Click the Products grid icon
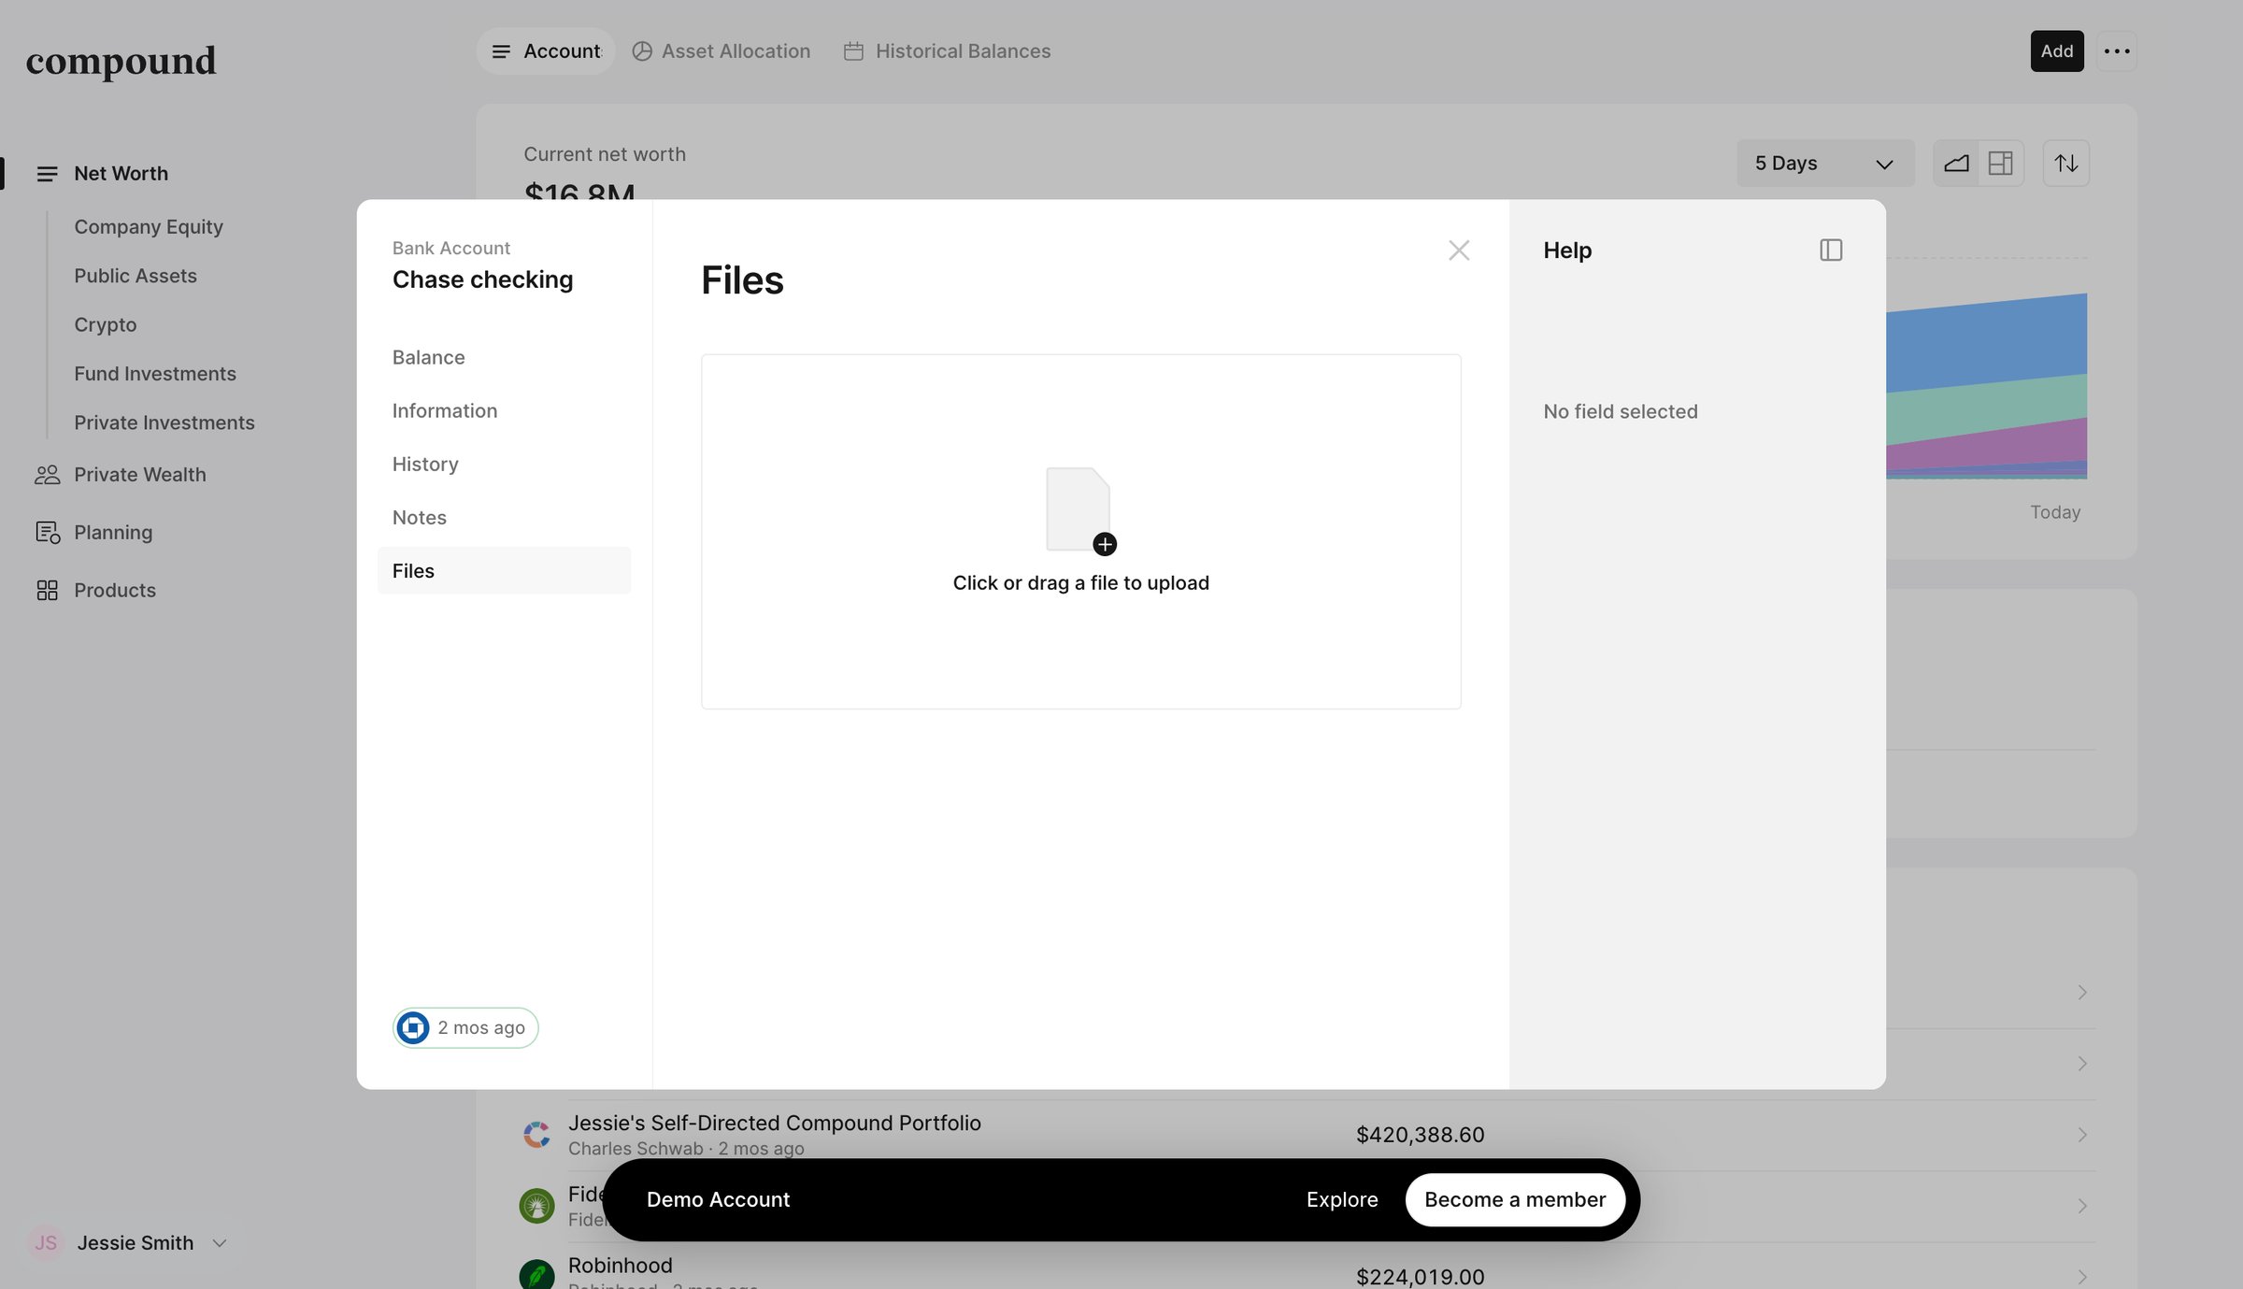Image resolution: width=2243 pixels, height=1289 pixels. pyautogui.click(x=48, y=591)
